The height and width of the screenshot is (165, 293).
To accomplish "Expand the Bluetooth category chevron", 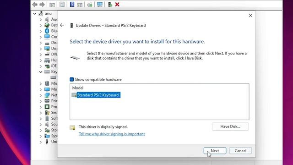I will pyautogui.click(x=41, y=31).
